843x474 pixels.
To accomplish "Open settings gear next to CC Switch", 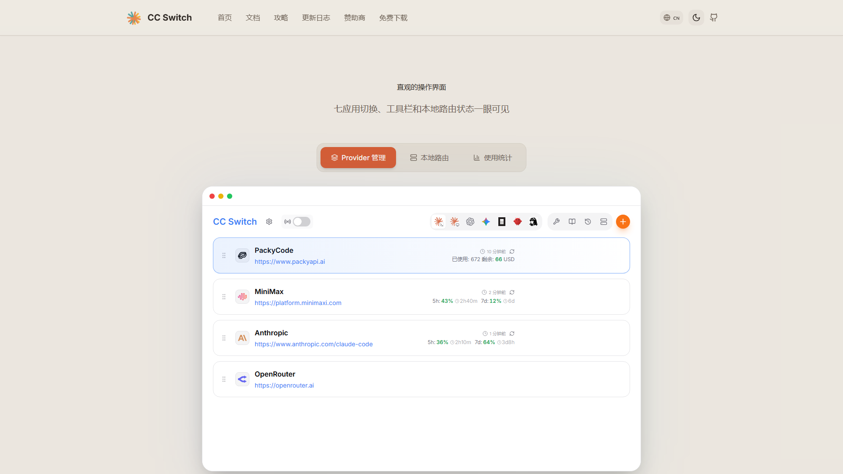I will click(x=269, y=222).
